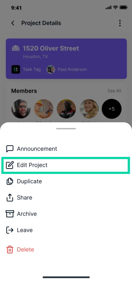Tap the bottom sheet drag handle
Viewport: 132px width, 287px height.
pos(66,129)
